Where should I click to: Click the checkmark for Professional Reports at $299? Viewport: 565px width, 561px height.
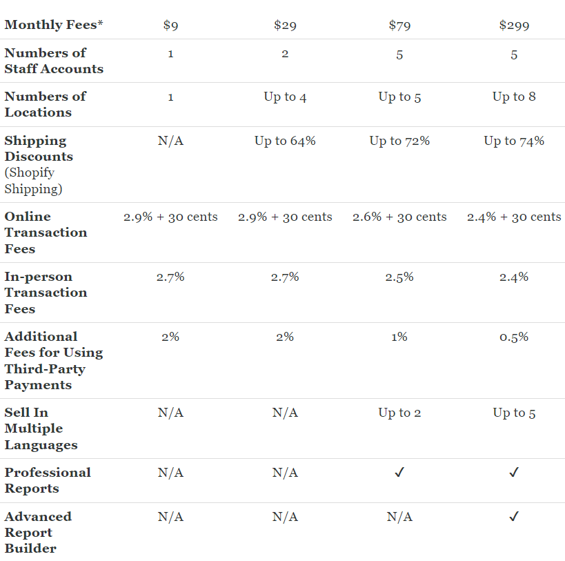click(x=514, y=472)
